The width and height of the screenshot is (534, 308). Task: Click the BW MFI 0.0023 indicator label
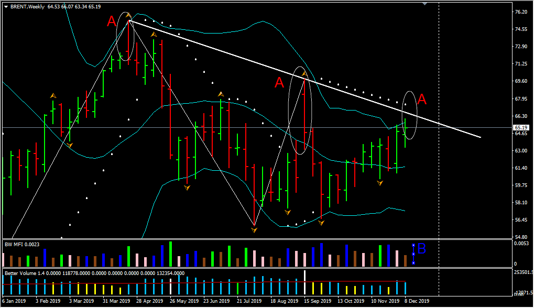pos(22,245)
